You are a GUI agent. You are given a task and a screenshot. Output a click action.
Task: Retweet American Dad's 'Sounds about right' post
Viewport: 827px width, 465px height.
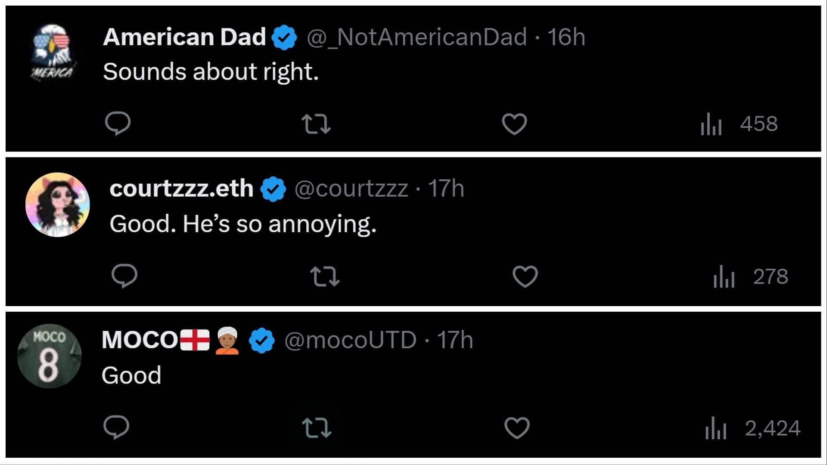(316, 124)
